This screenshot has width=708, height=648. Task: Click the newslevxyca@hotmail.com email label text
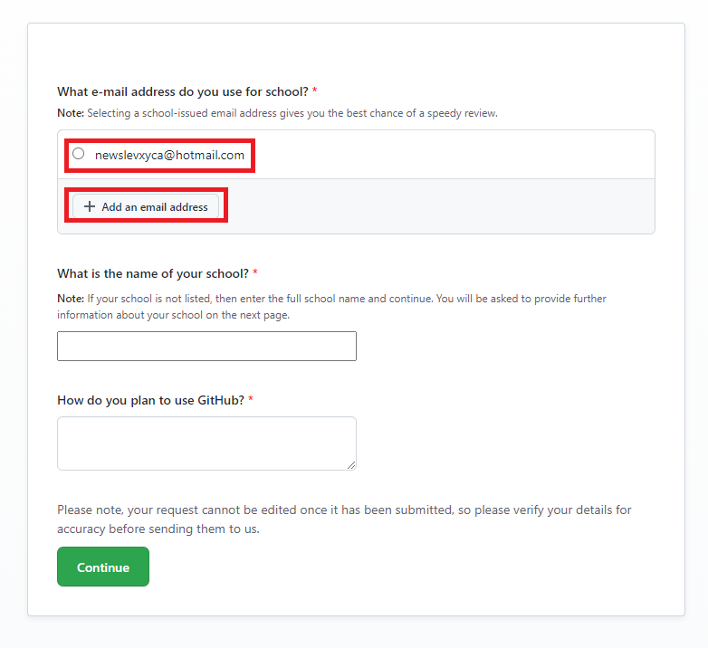(169, 155)
